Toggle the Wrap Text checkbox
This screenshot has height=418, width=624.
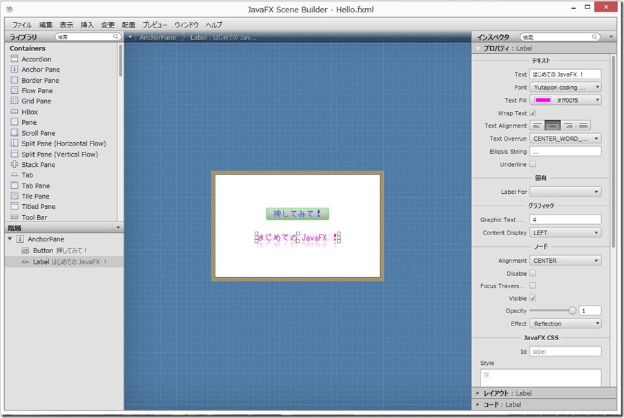[533, 113]
